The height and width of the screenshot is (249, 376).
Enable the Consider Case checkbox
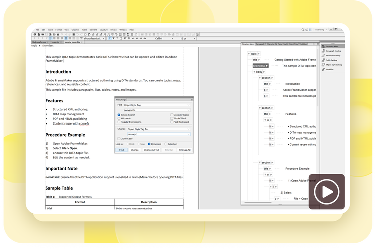point(172,115)
